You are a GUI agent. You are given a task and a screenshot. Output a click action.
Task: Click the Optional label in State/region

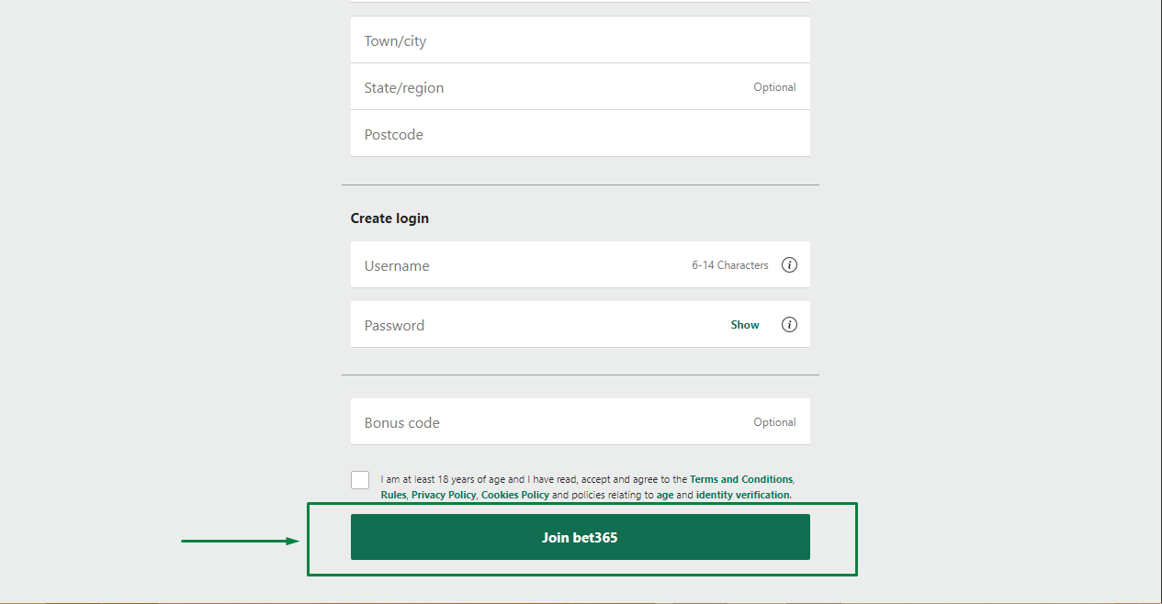774,87
